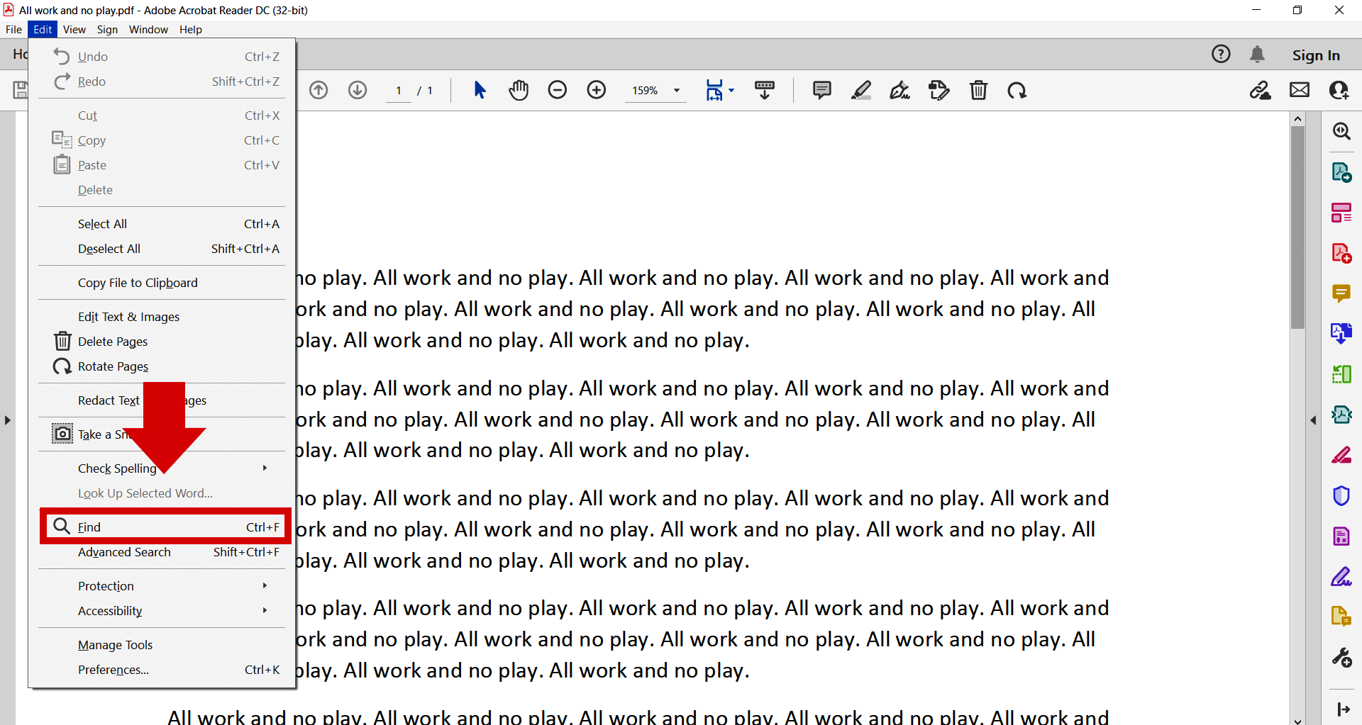
Task: Select the Highlight text tool
Action: (x=861, y=91)
